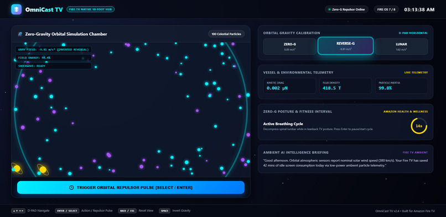Screen dimensions: 446x217
Task: Click the green Zero-G Repulsor Online status dot
Action: 329,9
